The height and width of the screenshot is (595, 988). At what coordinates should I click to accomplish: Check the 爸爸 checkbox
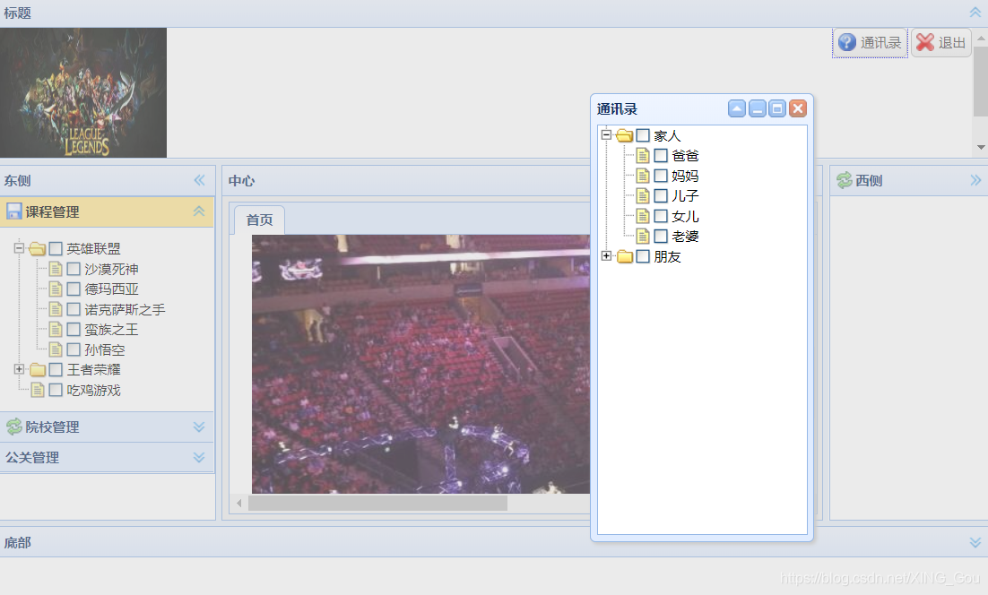[x=661, y=156]
